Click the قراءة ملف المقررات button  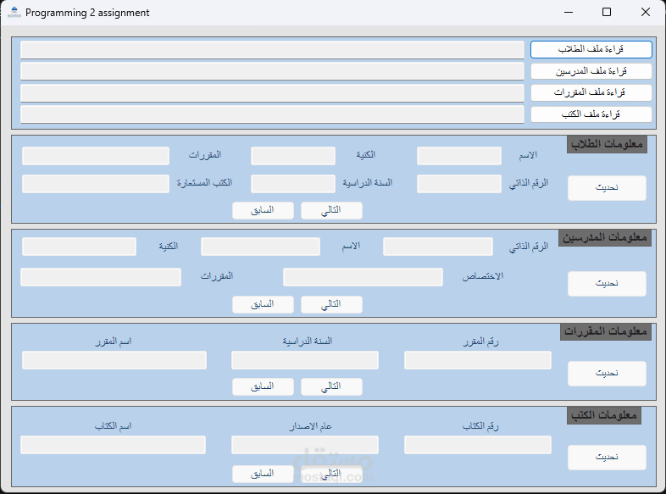(591, 92)
